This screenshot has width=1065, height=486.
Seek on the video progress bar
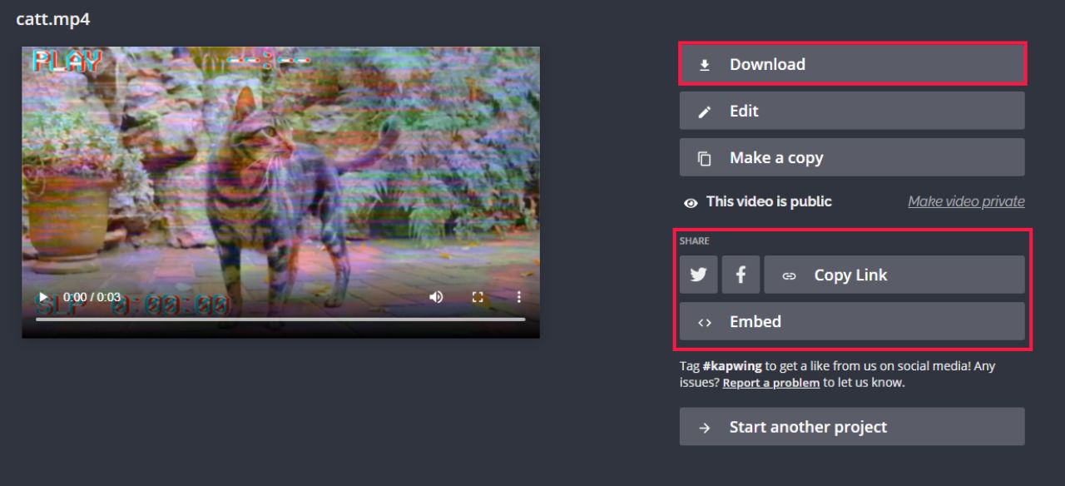280,319
